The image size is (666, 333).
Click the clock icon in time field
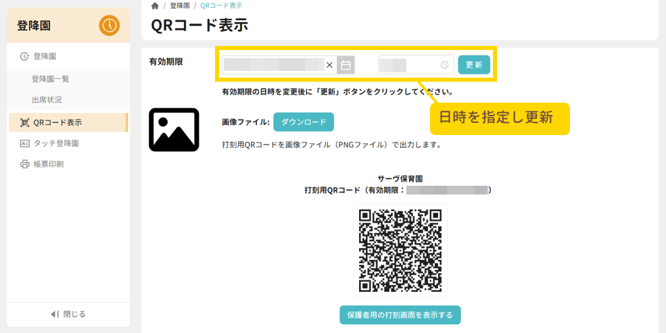[444, 65]
